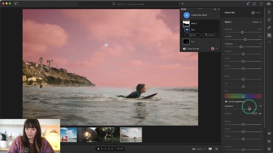Select the sunlit hand thumbnail
Image resolution: width=273 pixels, height=153 pixels.
click(x=88, y=135)
